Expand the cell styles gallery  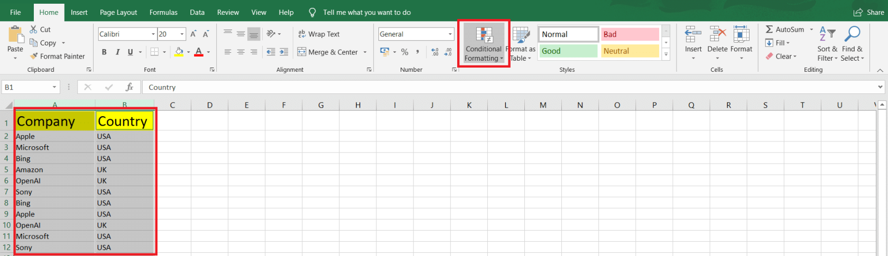click(666, 54)
